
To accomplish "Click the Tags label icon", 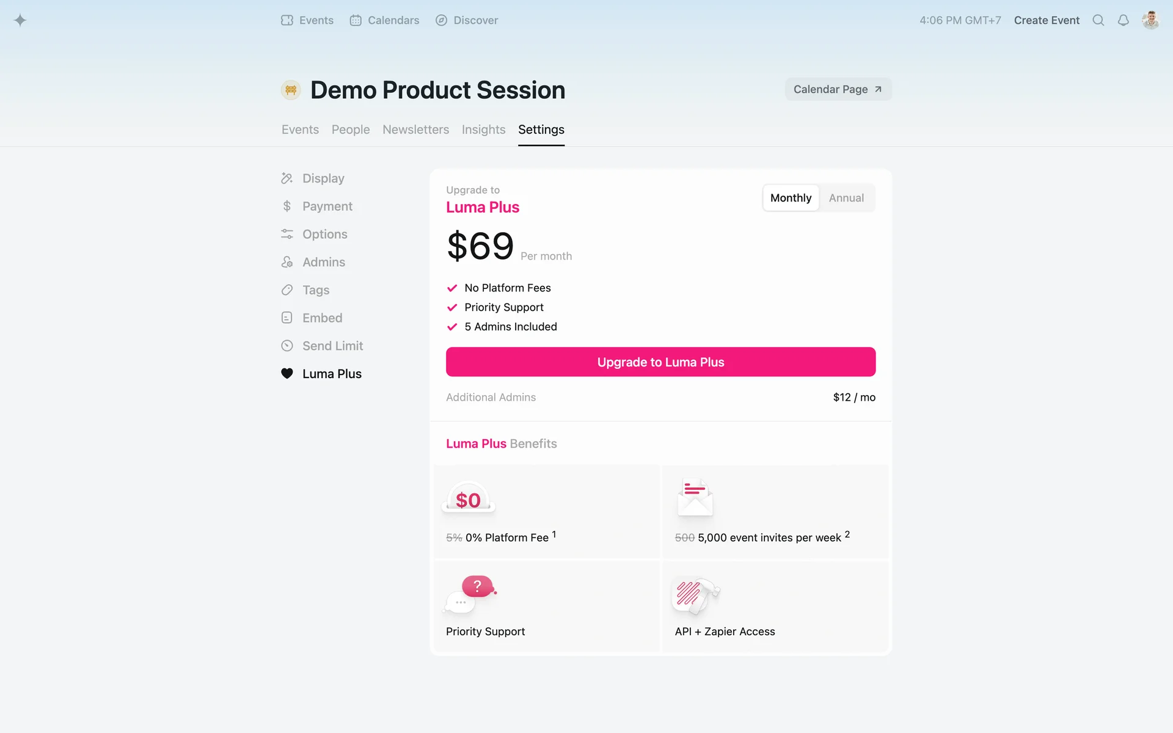I will click(287, 290).
